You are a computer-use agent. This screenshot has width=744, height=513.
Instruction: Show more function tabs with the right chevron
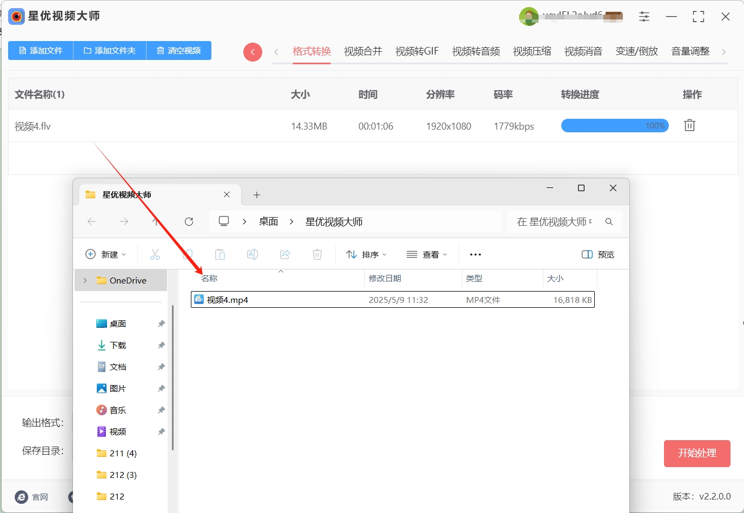(723, 52)
